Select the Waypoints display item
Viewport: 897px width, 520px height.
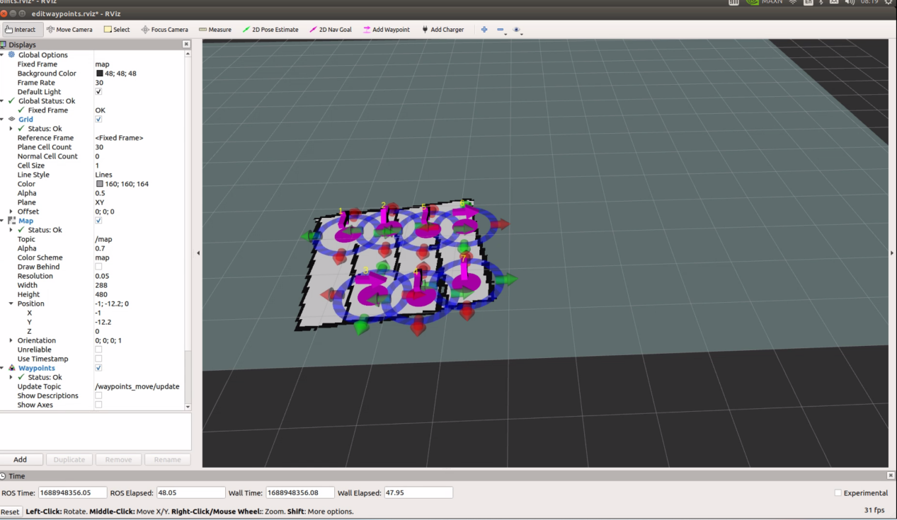coord(36,368)
